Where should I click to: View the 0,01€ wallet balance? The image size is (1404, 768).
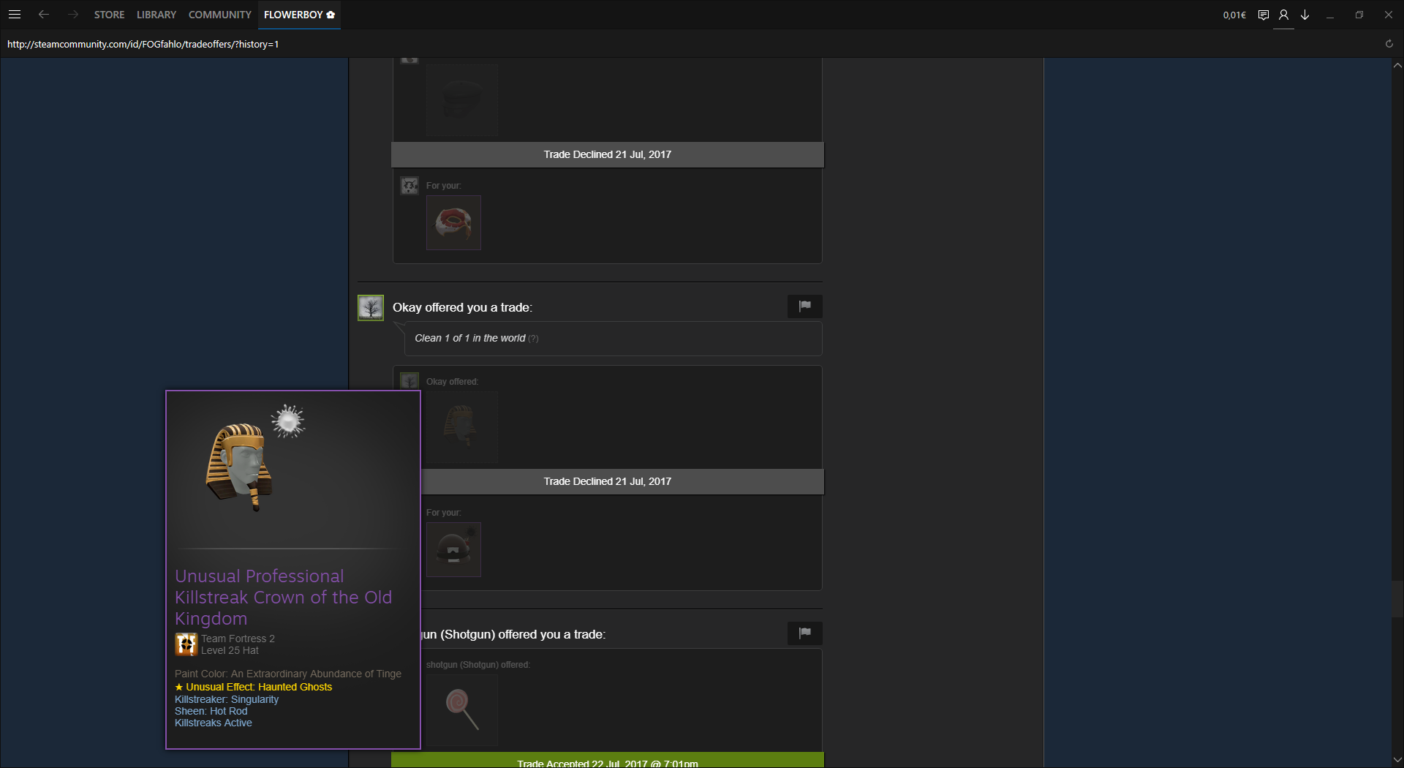pos(1234,15)
